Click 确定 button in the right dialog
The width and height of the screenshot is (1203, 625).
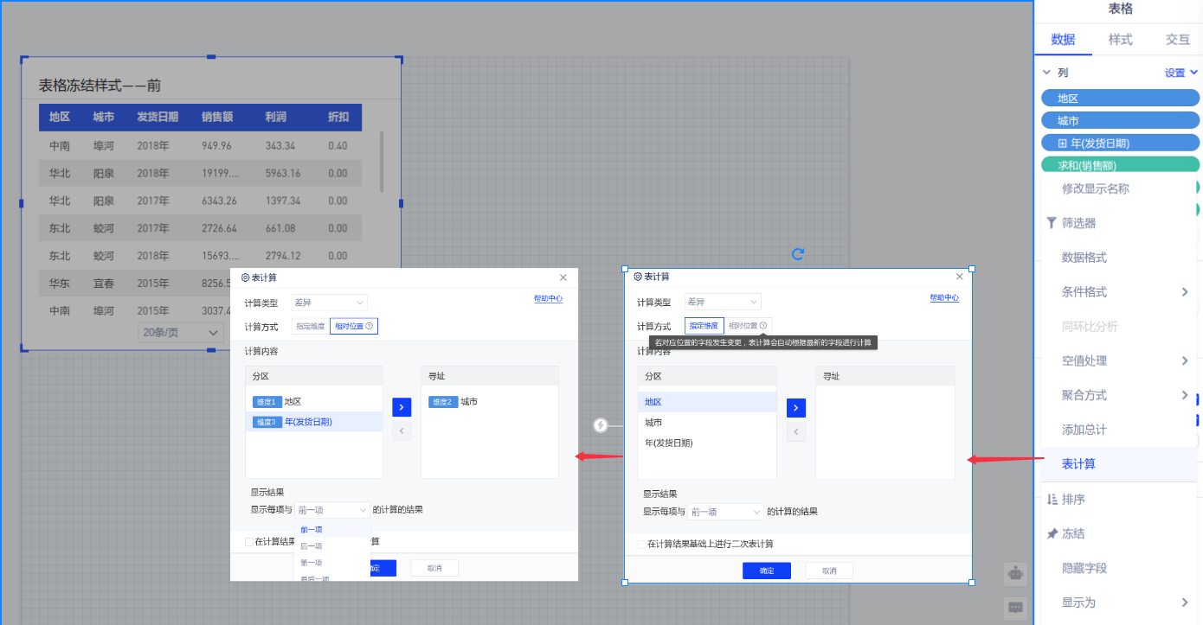(x=767, y=571)
